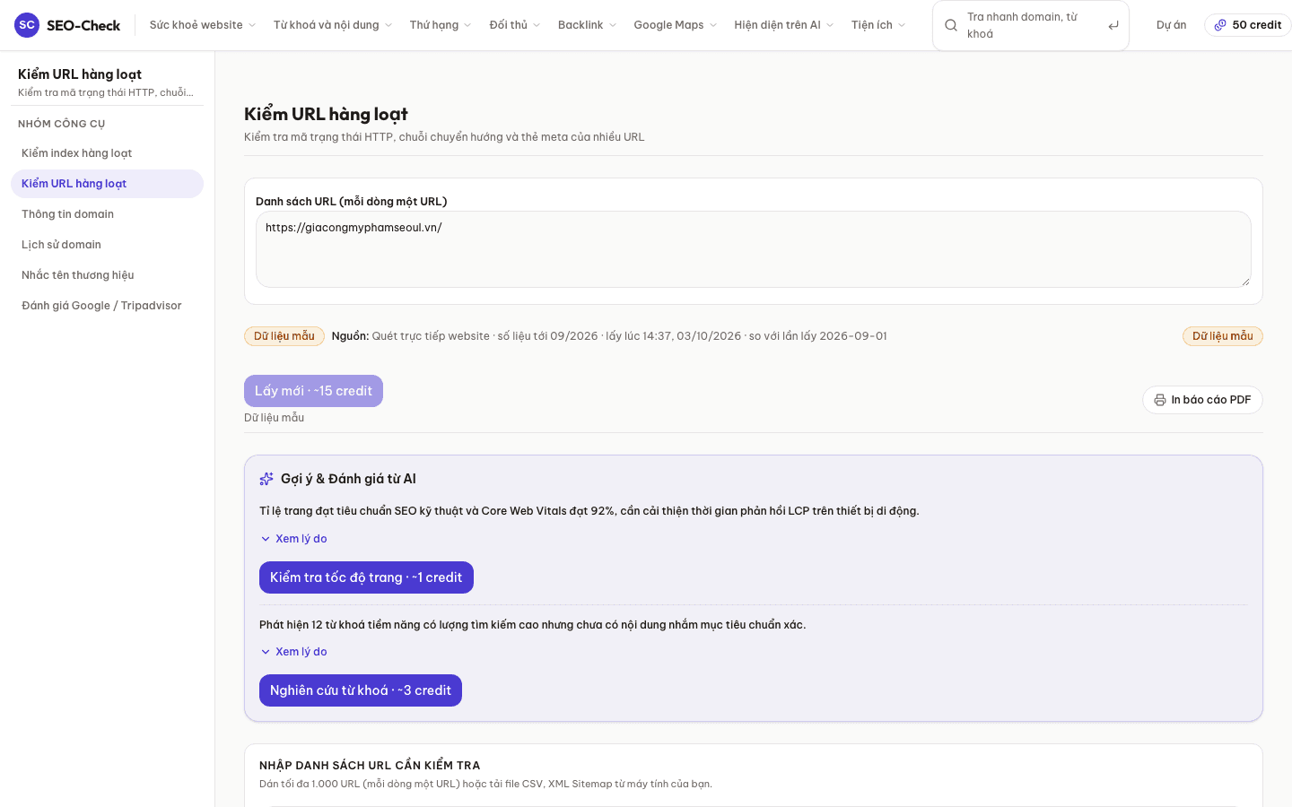Click the Kiểm URL hàng loạt main heading

pos(326,114)
